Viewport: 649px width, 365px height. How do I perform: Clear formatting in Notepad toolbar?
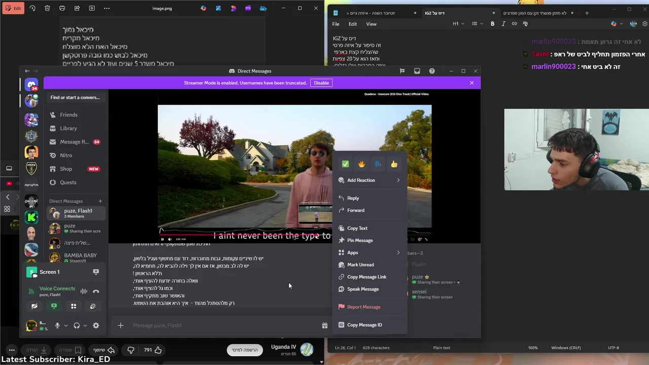point(525,24)
